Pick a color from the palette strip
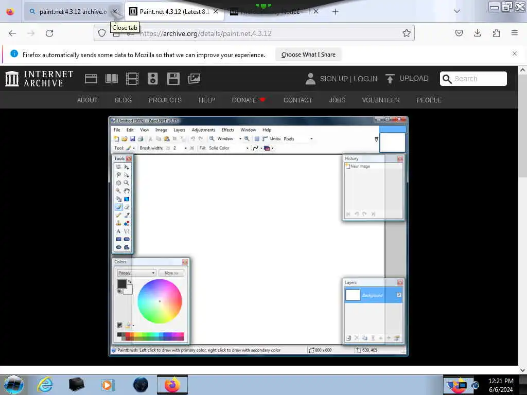527x395 pixels. 151,336
